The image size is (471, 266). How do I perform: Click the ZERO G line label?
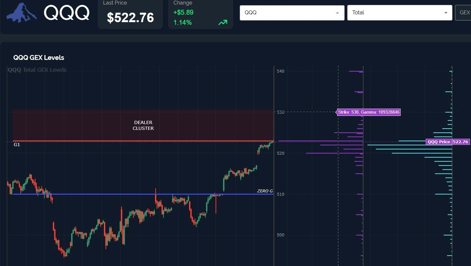[265, 191]
